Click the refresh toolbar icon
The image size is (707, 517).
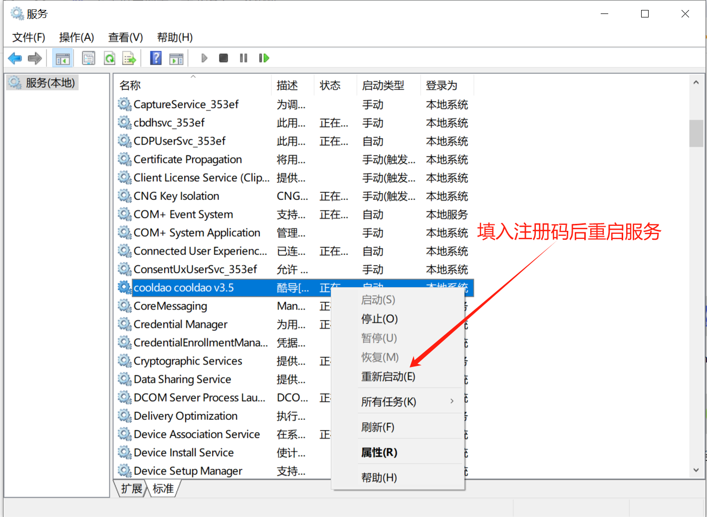(x=109, y=58)
